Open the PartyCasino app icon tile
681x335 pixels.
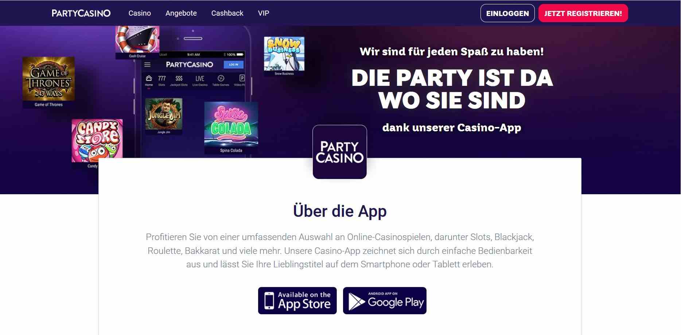tap(340, 152)
